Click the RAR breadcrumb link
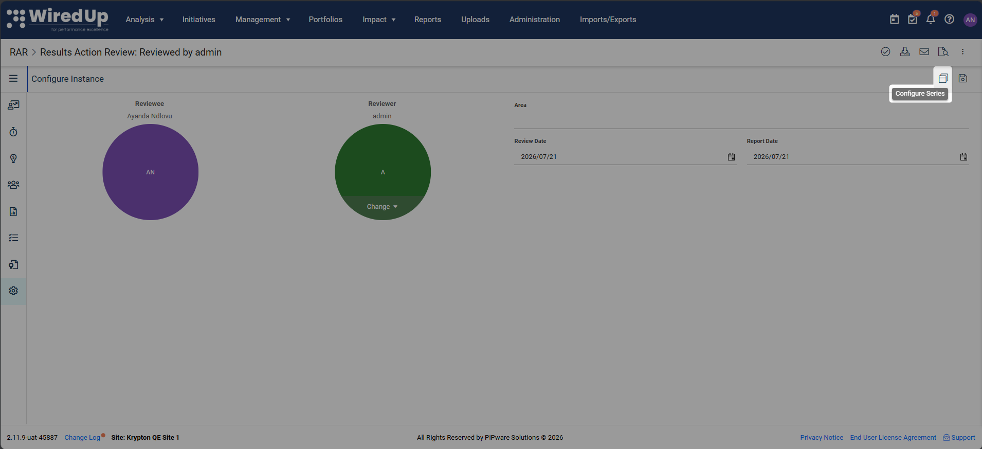This screenshot has width=982, height=449. tap(19, 52)
